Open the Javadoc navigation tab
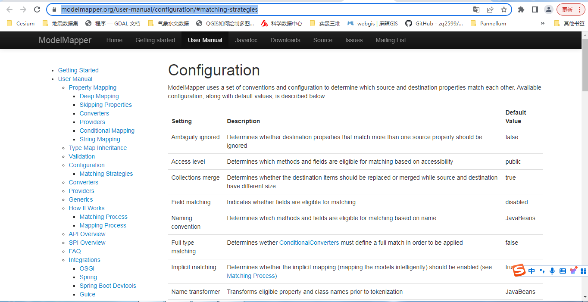Image resolution: width=588 pixels, height=302 pixels. coord(246,40)
